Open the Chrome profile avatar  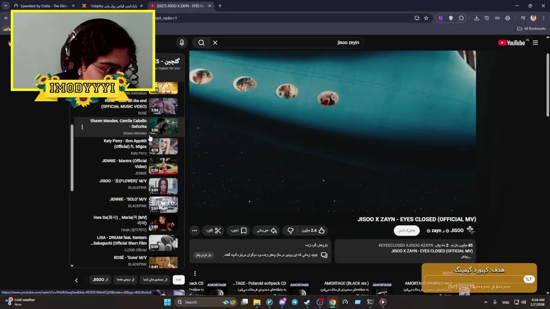[533, 18]
